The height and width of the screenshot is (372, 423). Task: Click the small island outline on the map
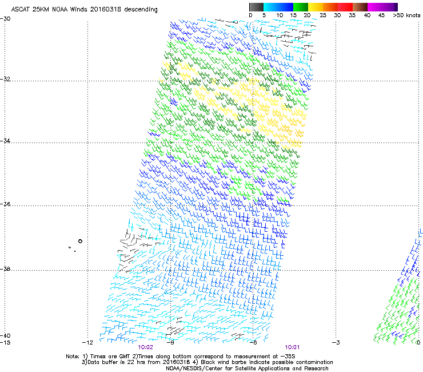click(x=80, y=242)
